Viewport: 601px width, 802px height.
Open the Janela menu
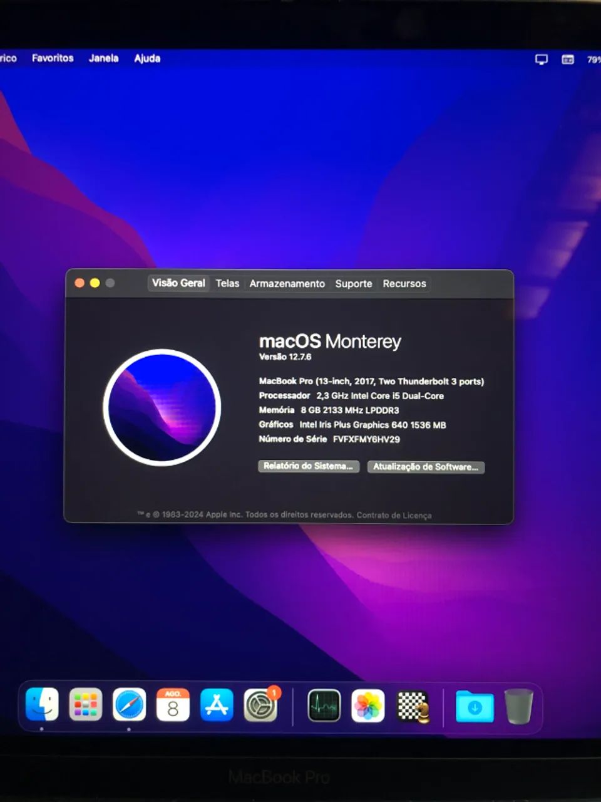click(103, 58)
